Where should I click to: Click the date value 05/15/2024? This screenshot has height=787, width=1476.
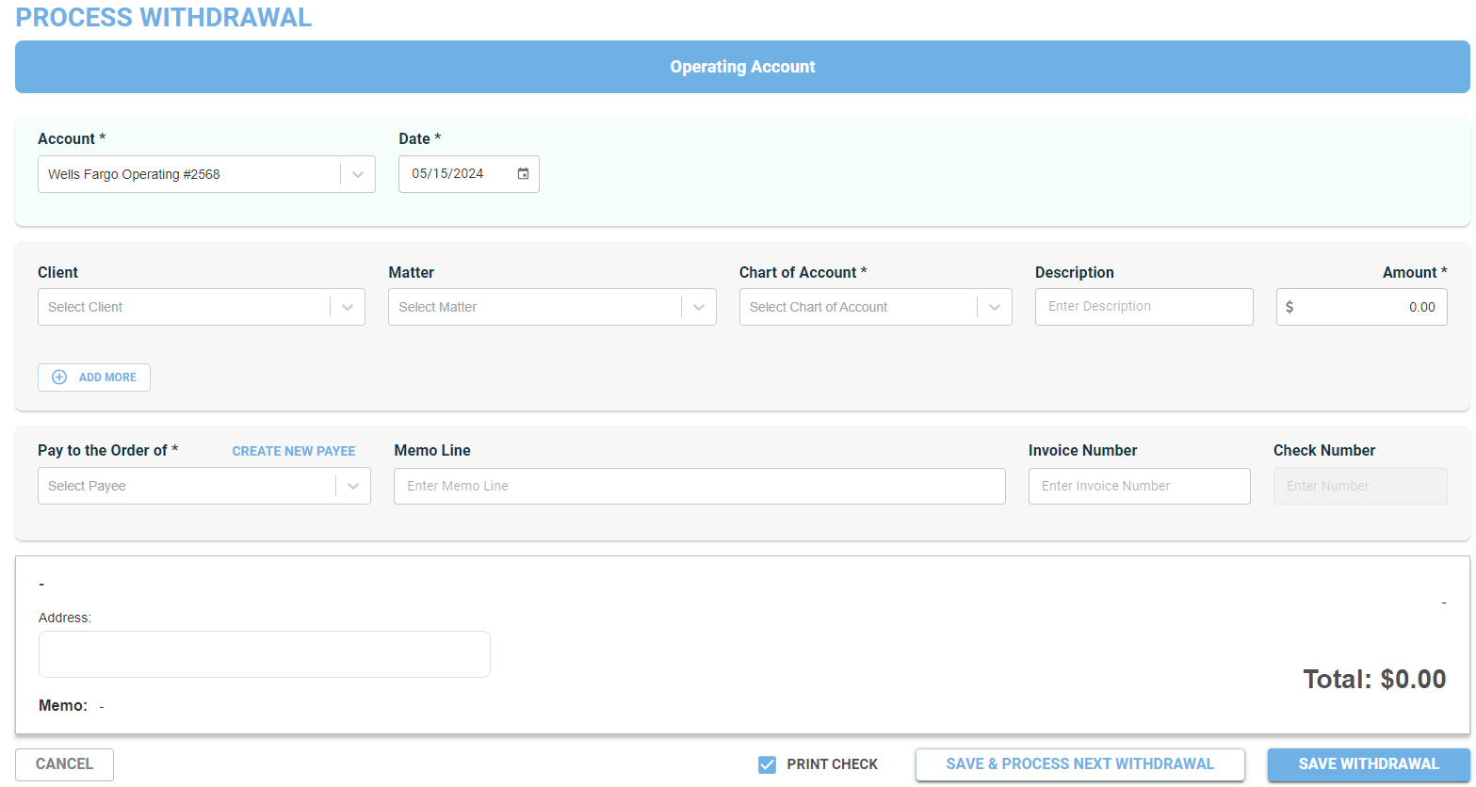click(447, 174)
